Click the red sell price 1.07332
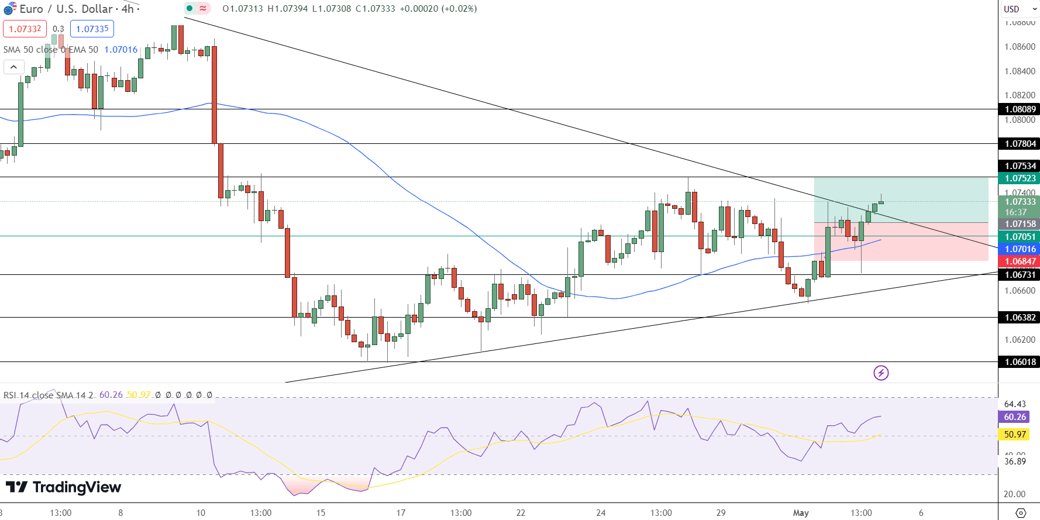 tap(25, 29)
